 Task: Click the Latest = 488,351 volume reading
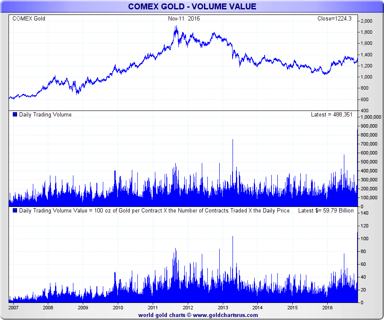coord(332,115)
